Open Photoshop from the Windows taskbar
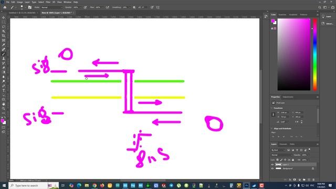Screen dimensions: 336x189 [x=246, y=185]
